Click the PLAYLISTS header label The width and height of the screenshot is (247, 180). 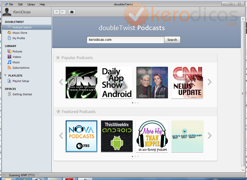(15, 76)
